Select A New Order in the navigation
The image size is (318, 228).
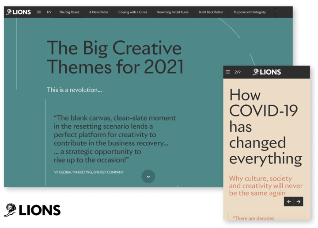[98, 12]
